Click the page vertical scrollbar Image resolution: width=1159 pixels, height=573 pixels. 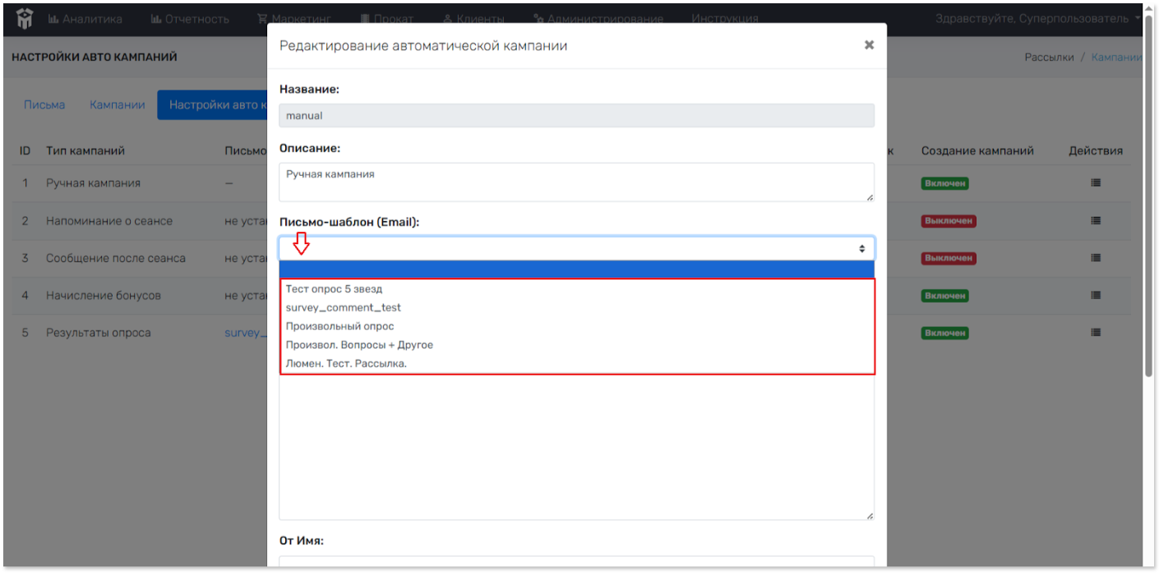click(x=1148, y=197)
